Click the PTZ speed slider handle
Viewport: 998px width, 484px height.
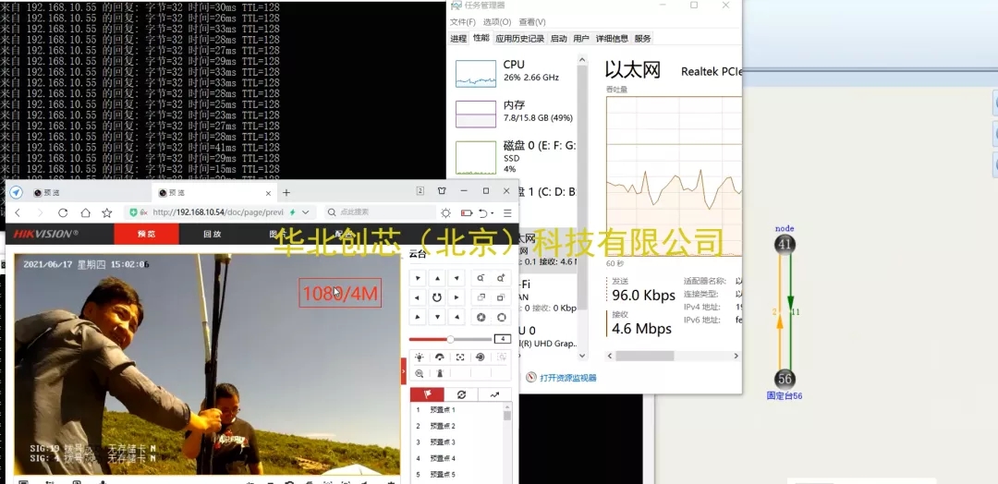point(450,339)
